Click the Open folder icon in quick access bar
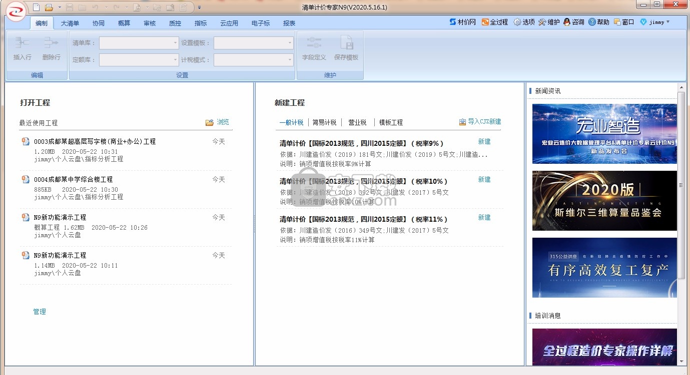This screenshot has height=375, width=690. [x=49, y=7]
